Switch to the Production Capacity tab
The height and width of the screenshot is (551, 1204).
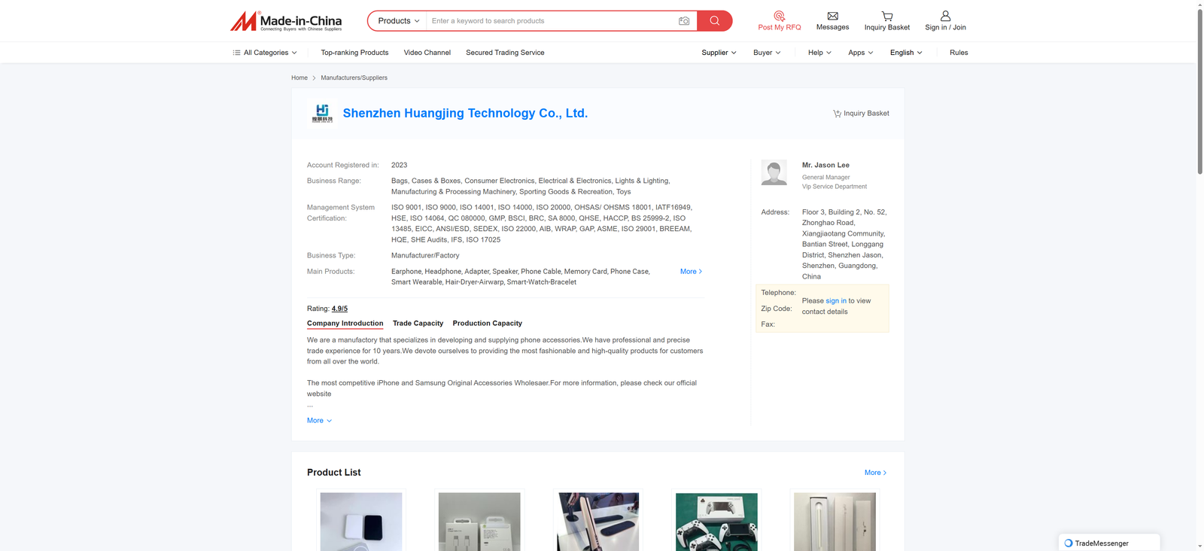(x=487, y=324)
